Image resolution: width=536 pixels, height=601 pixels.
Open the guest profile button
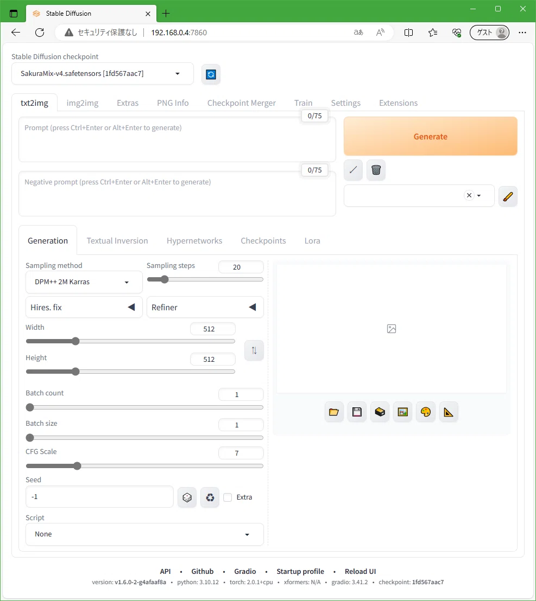490,33
